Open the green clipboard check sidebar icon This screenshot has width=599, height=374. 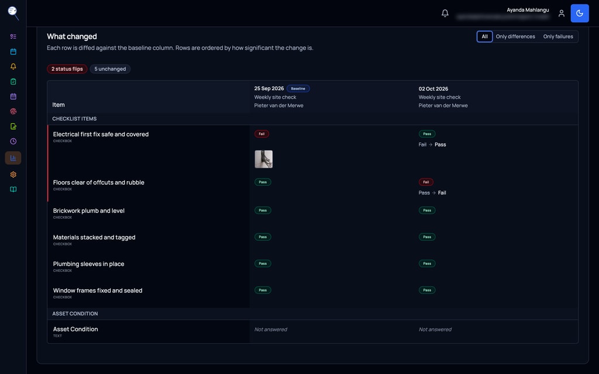tap(13, 81)
